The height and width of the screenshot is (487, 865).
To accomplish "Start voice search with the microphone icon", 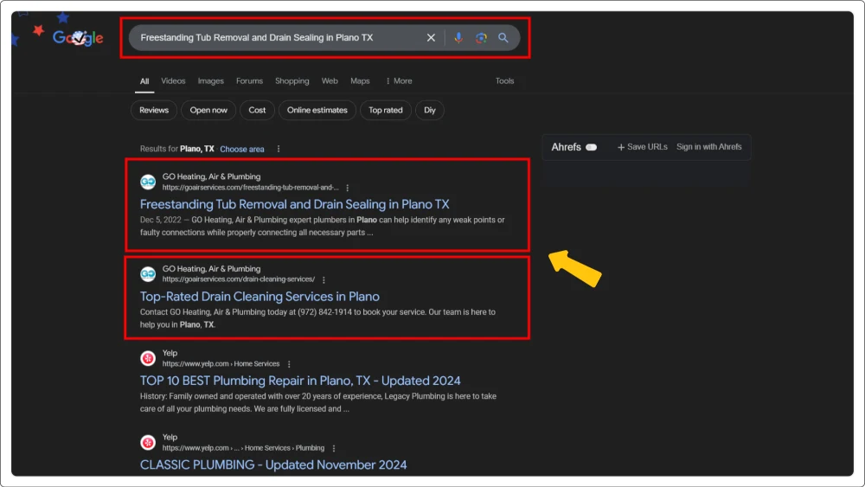I will 458,37.
